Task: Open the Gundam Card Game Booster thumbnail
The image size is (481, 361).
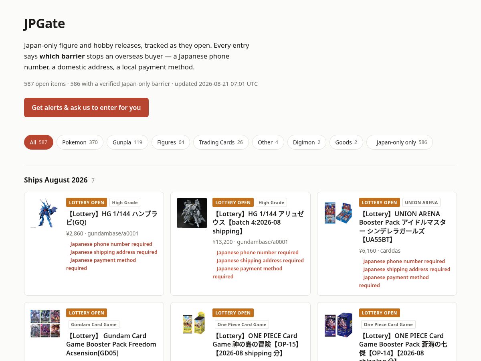Action: (x=45, y=323)
